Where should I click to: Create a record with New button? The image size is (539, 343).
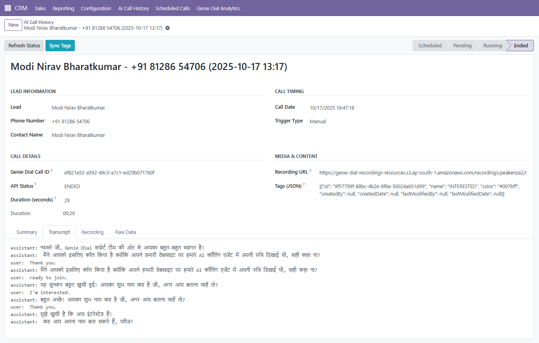click(x=13, y=25)
